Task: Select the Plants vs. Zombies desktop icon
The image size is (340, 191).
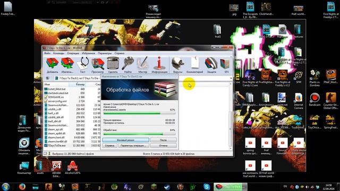Action: point(314,78)
